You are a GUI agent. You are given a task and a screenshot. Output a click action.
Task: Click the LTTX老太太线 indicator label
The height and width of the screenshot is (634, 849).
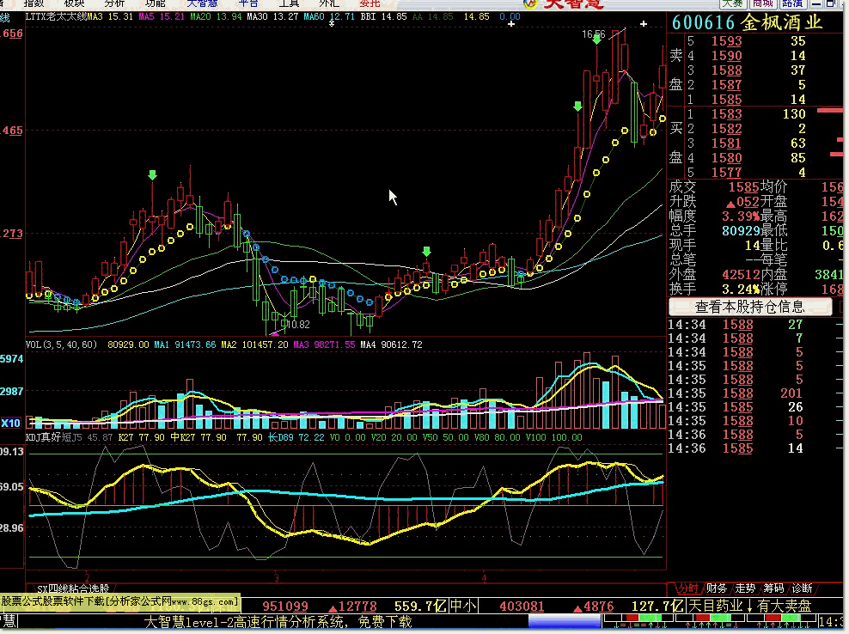pyautogui.click(x=56, y=17)
